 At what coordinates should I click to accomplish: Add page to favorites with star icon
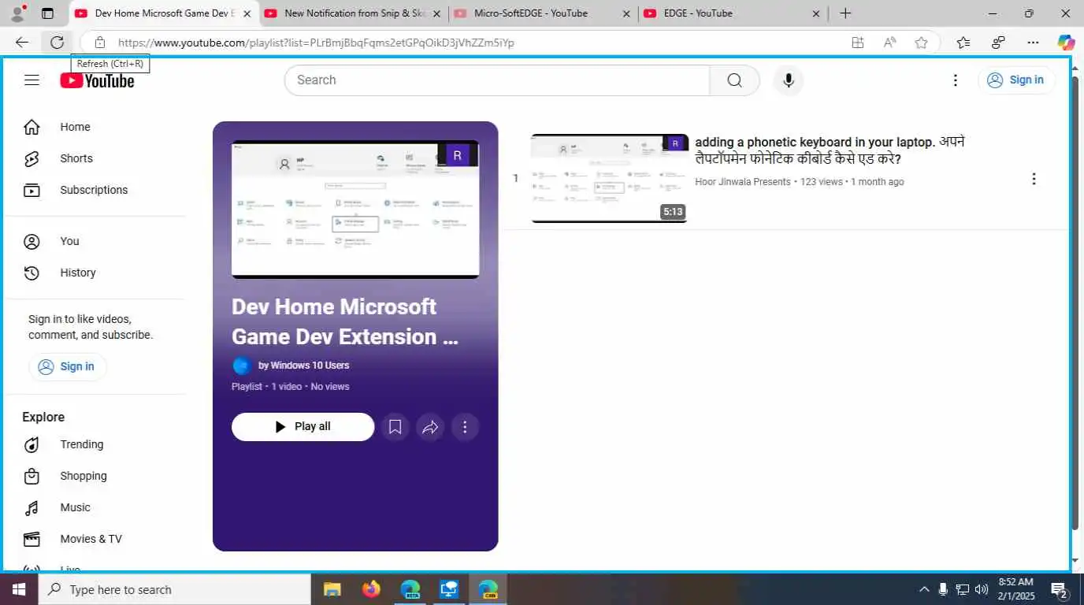(x=921, y=43)
